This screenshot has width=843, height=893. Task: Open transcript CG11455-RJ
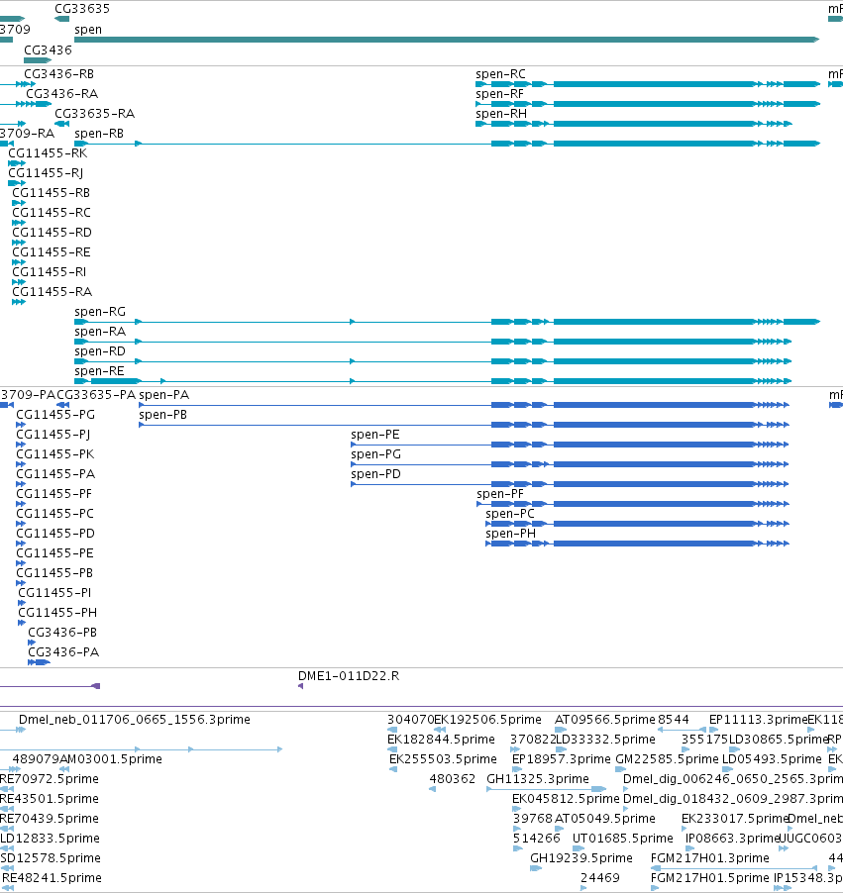[46, 172]
